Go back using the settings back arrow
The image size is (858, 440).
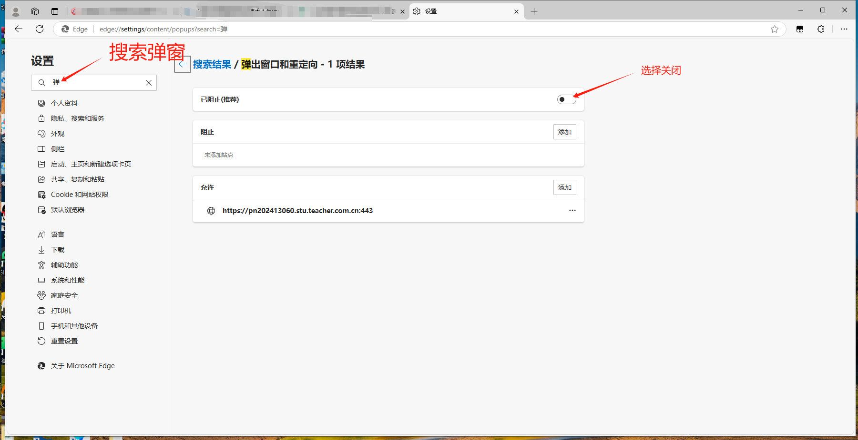coord(183,64)
